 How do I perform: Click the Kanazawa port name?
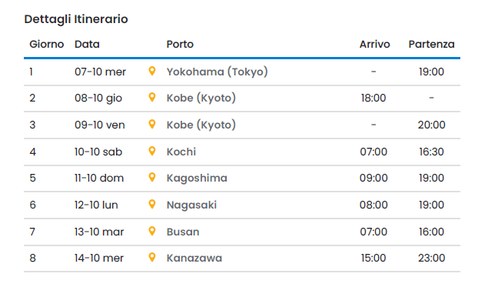point(194,258)
